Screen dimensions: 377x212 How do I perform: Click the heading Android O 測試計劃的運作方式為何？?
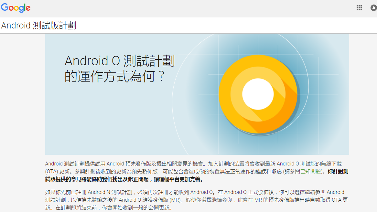(x=120, y=69)
